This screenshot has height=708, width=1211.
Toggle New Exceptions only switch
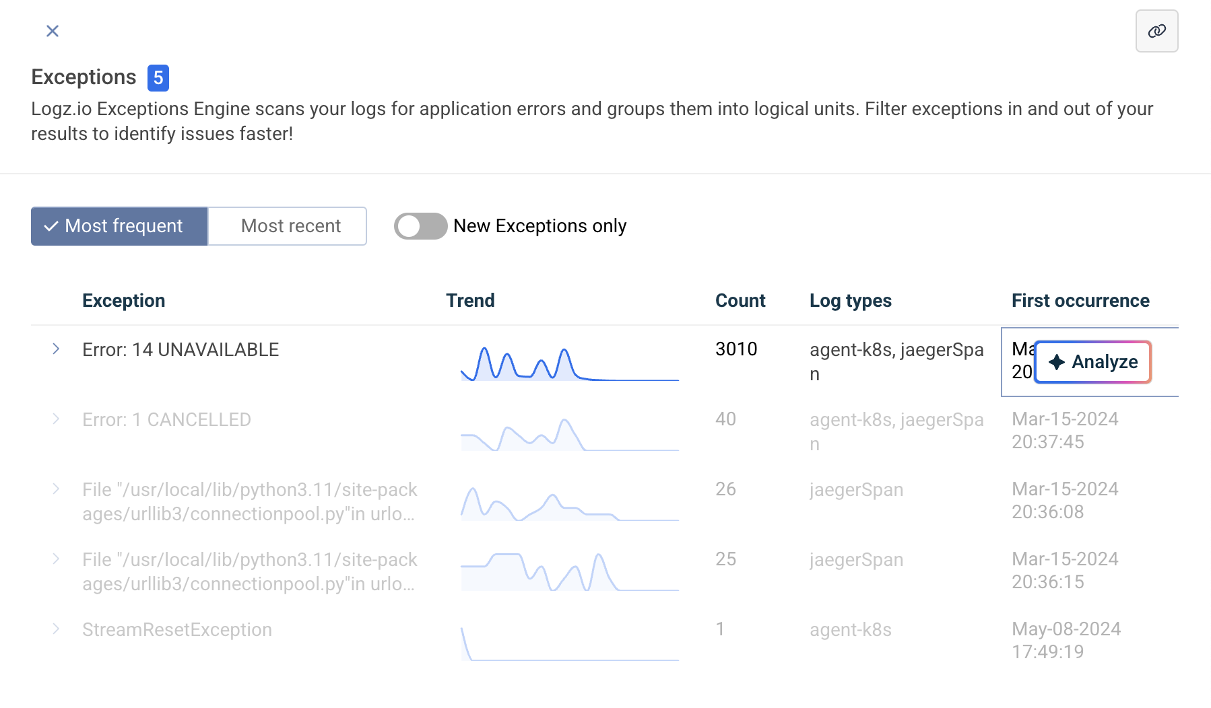click(420, 226)
